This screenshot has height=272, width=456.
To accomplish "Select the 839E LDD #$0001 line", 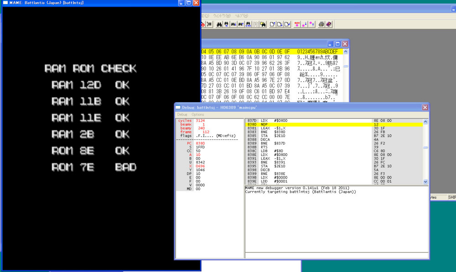I will [x=334, y=181].
